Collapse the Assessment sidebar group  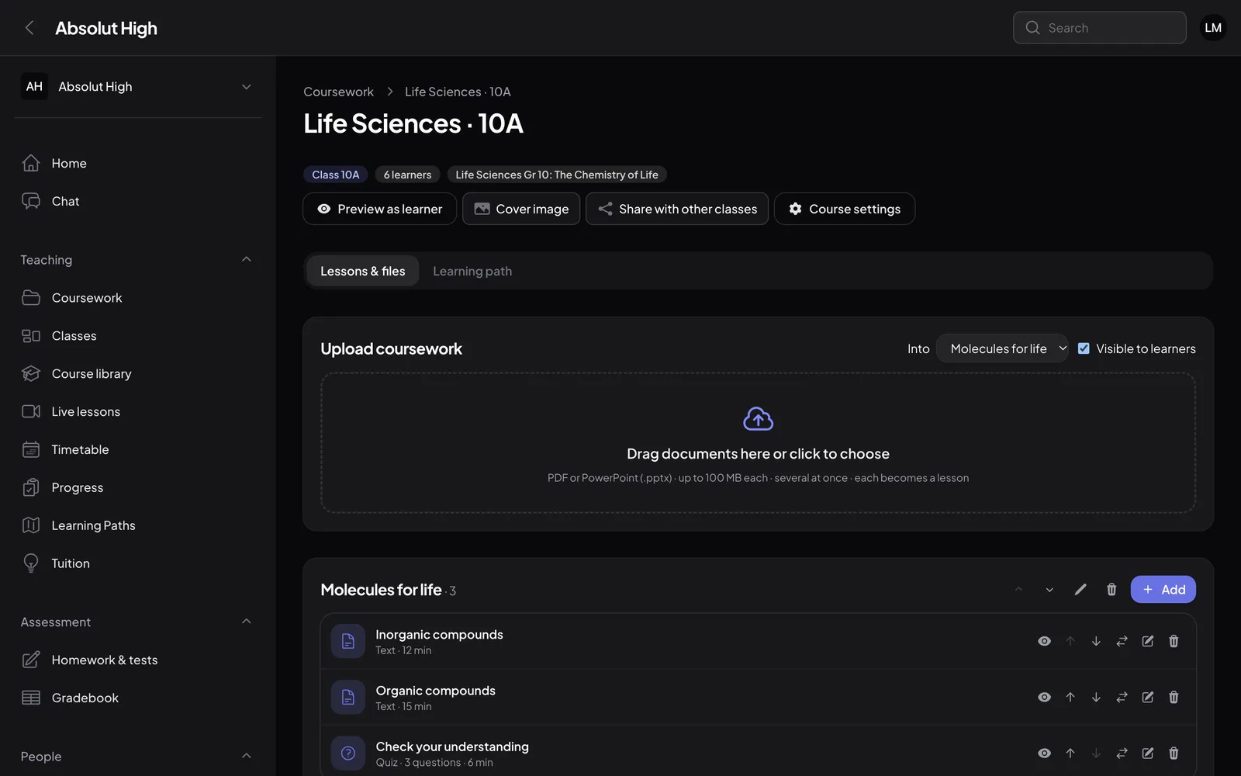(x=247, y=622)
